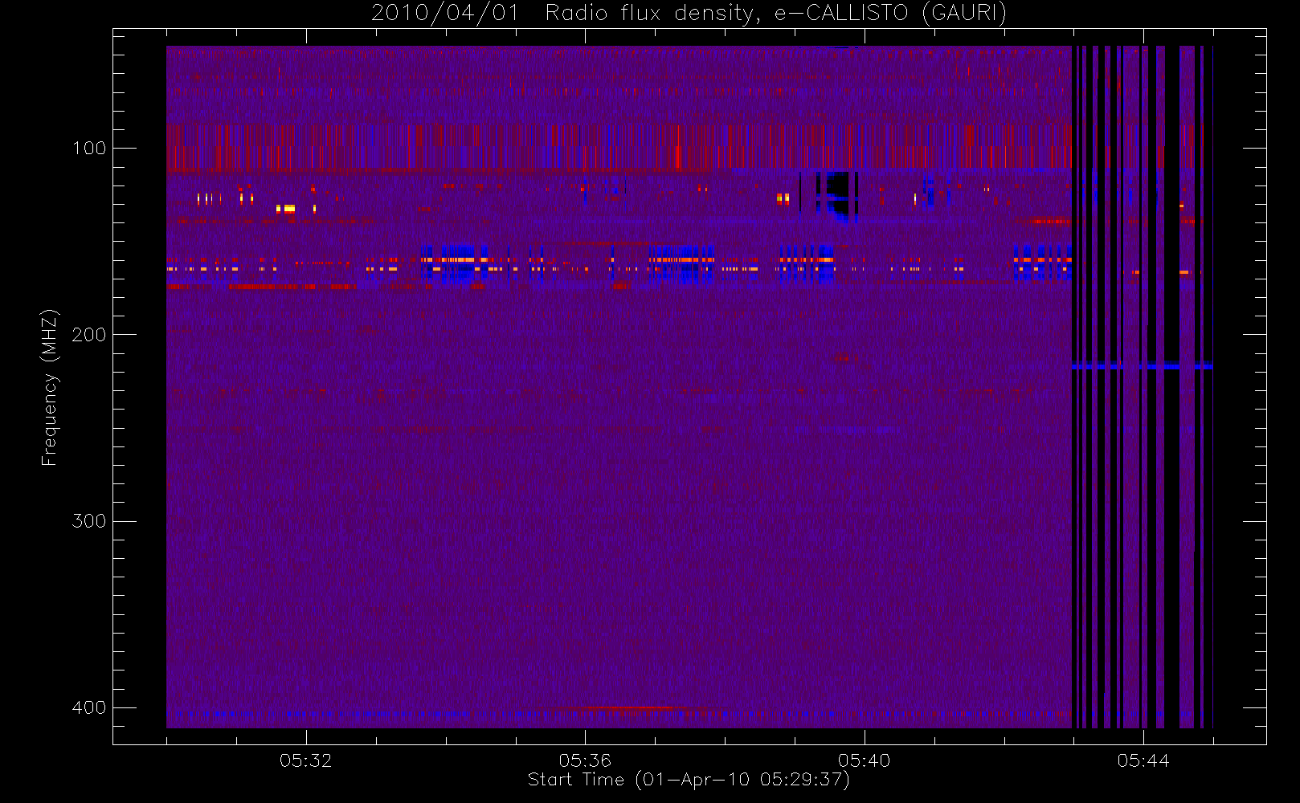Click the blue horizontal line near 220 MHz
Image resolution: width=1300 pixels, height=803 pixels.
click(1142, 366)
